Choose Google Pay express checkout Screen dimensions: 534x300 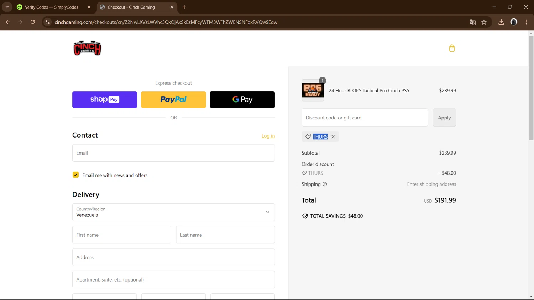(x=242, y=100)
